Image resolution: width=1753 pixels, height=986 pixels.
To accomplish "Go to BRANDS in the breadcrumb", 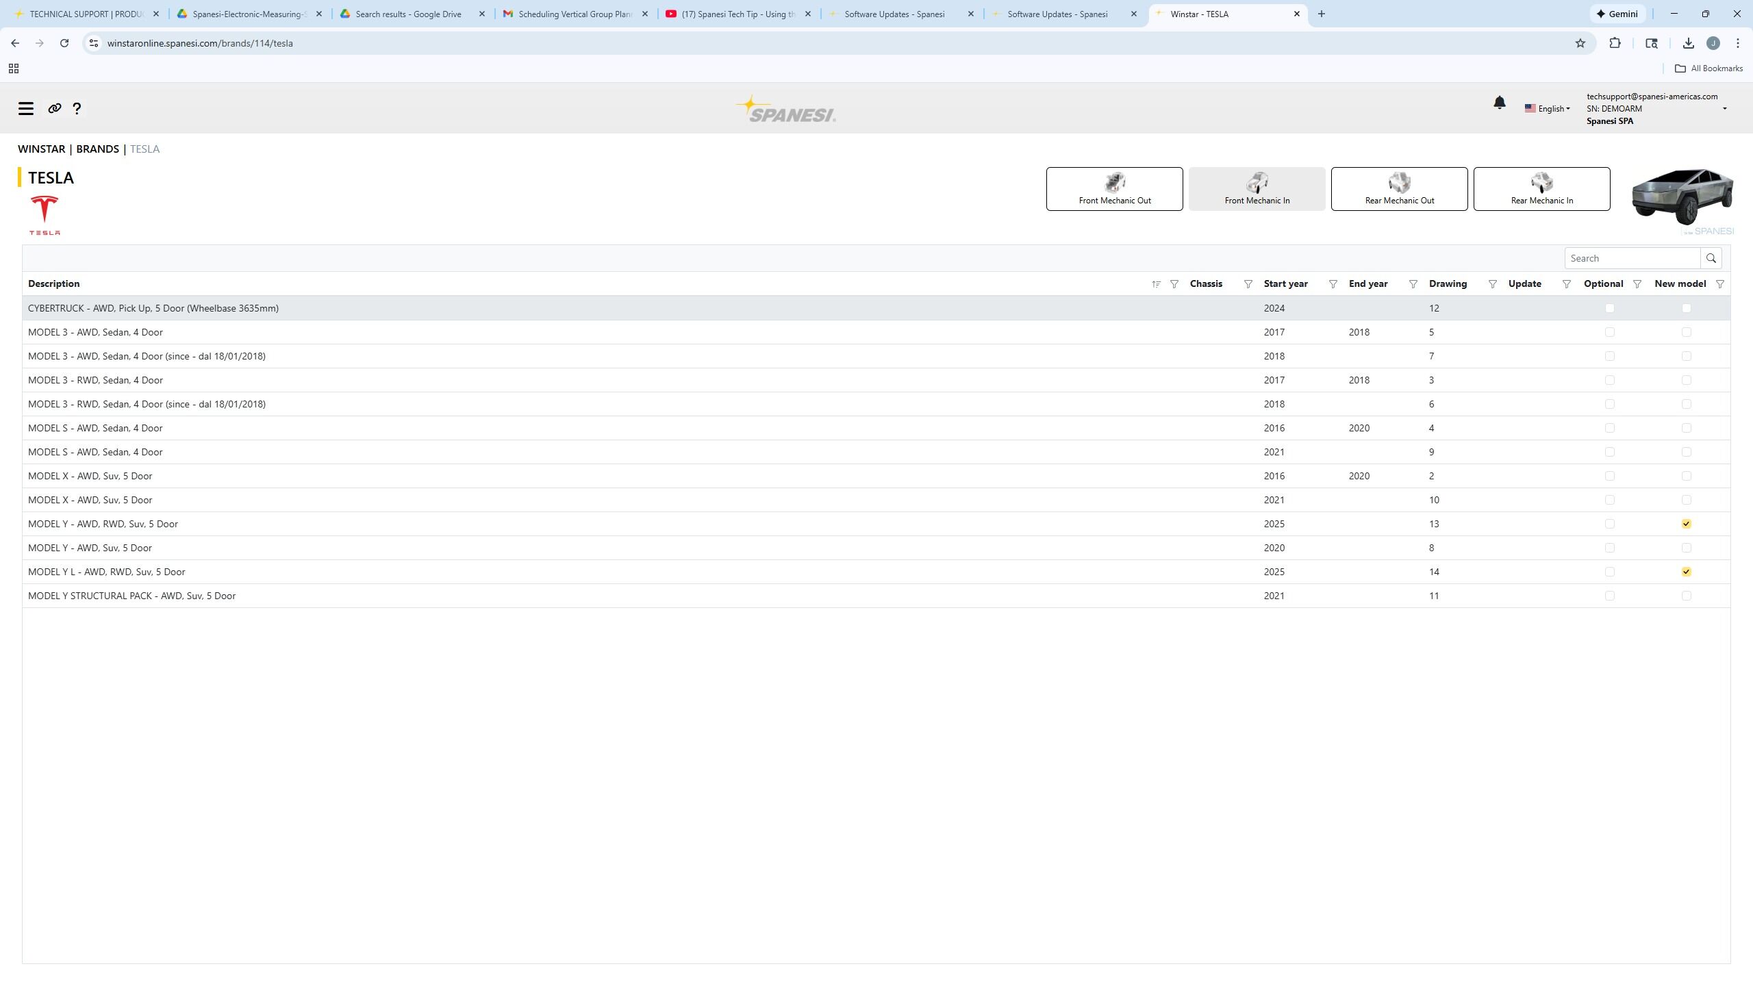I will 97,149.
